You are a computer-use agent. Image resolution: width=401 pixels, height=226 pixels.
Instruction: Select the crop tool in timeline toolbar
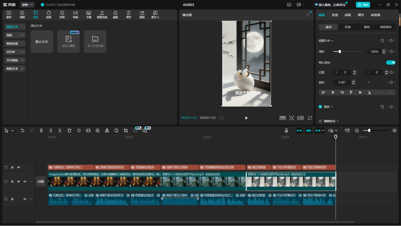coord(126,130)
